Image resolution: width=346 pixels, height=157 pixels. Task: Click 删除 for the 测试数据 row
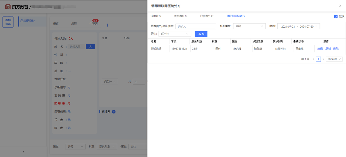(336, 49)
